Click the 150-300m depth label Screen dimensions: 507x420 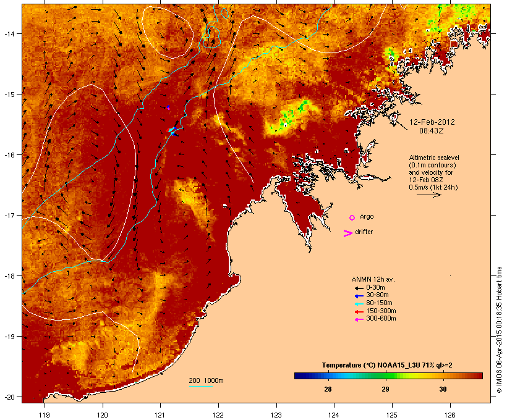tap(381, 311)
